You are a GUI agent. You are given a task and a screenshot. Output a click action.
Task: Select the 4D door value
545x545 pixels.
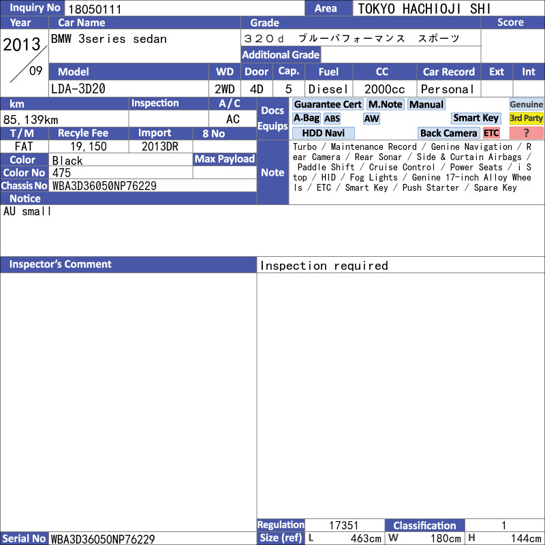point(257,89)
